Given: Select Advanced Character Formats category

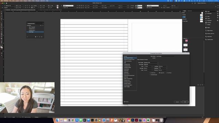Looking at the screenshot, I should (x=129, y=59).
